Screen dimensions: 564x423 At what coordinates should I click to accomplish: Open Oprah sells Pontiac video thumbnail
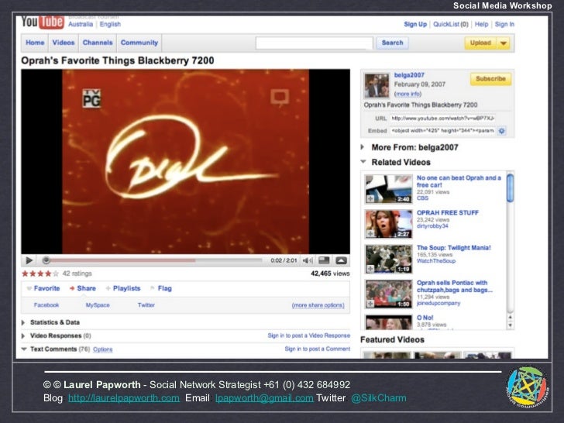[388, 294]
